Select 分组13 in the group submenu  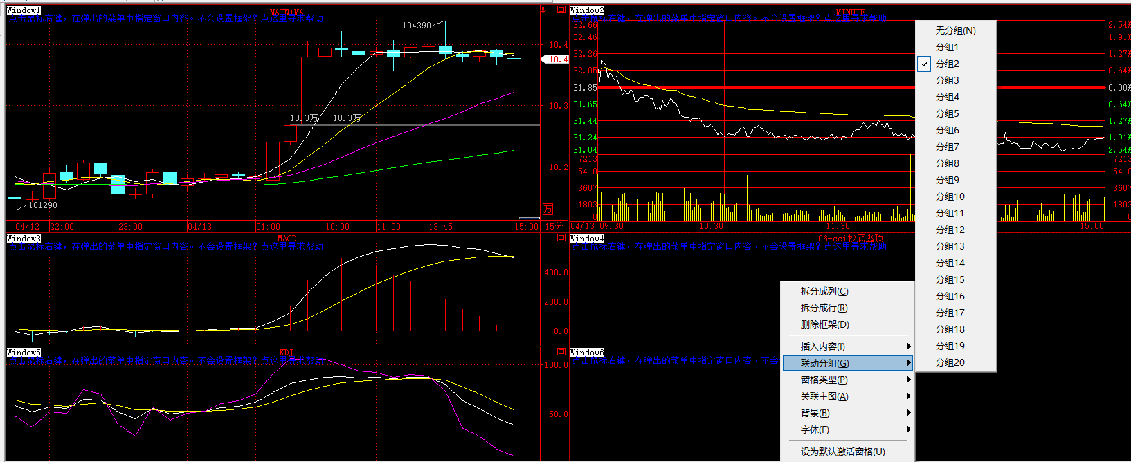[956, 246]
